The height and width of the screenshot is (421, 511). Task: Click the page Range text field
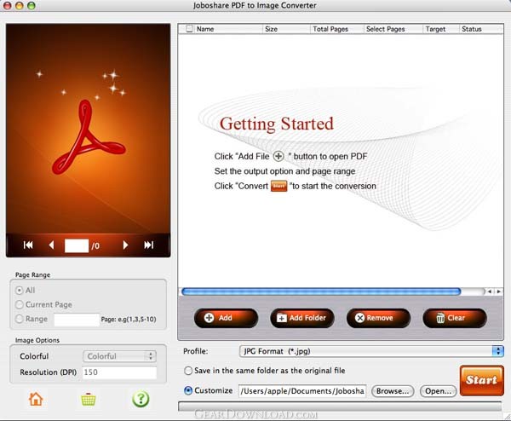(77, 320)
